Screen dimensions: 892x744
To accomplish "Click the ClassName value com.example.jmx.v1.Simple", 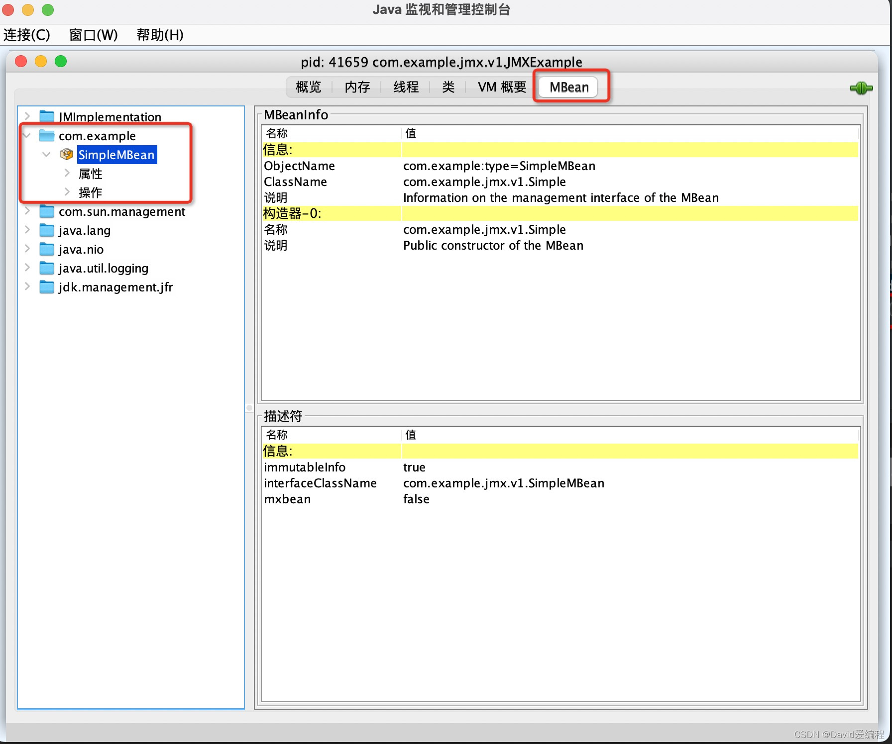I will (x=484, y=182).
